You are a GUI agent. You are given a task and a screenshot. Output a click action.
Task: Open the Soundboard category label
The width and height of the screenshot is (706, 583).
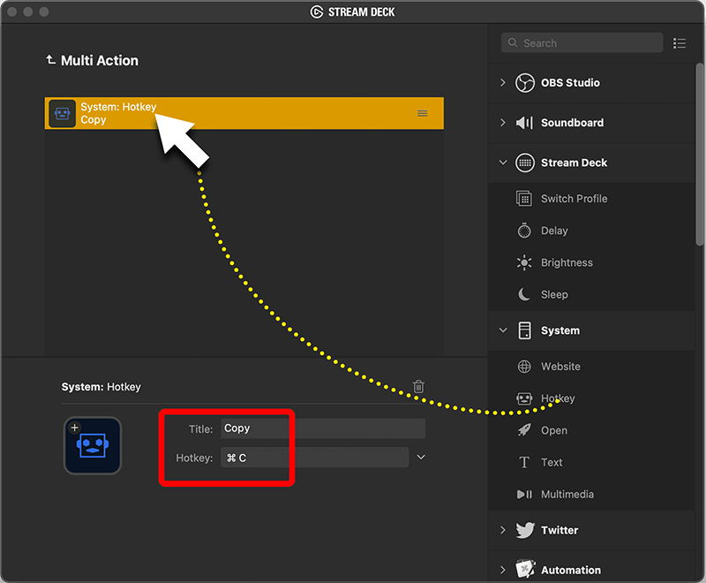point(572,123)
